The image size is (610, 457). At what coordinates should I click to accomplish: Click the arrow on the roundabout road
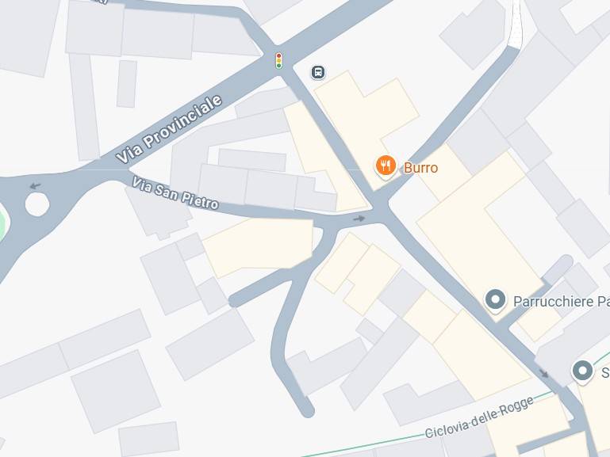pyautogui.click(x=36, y=186)
